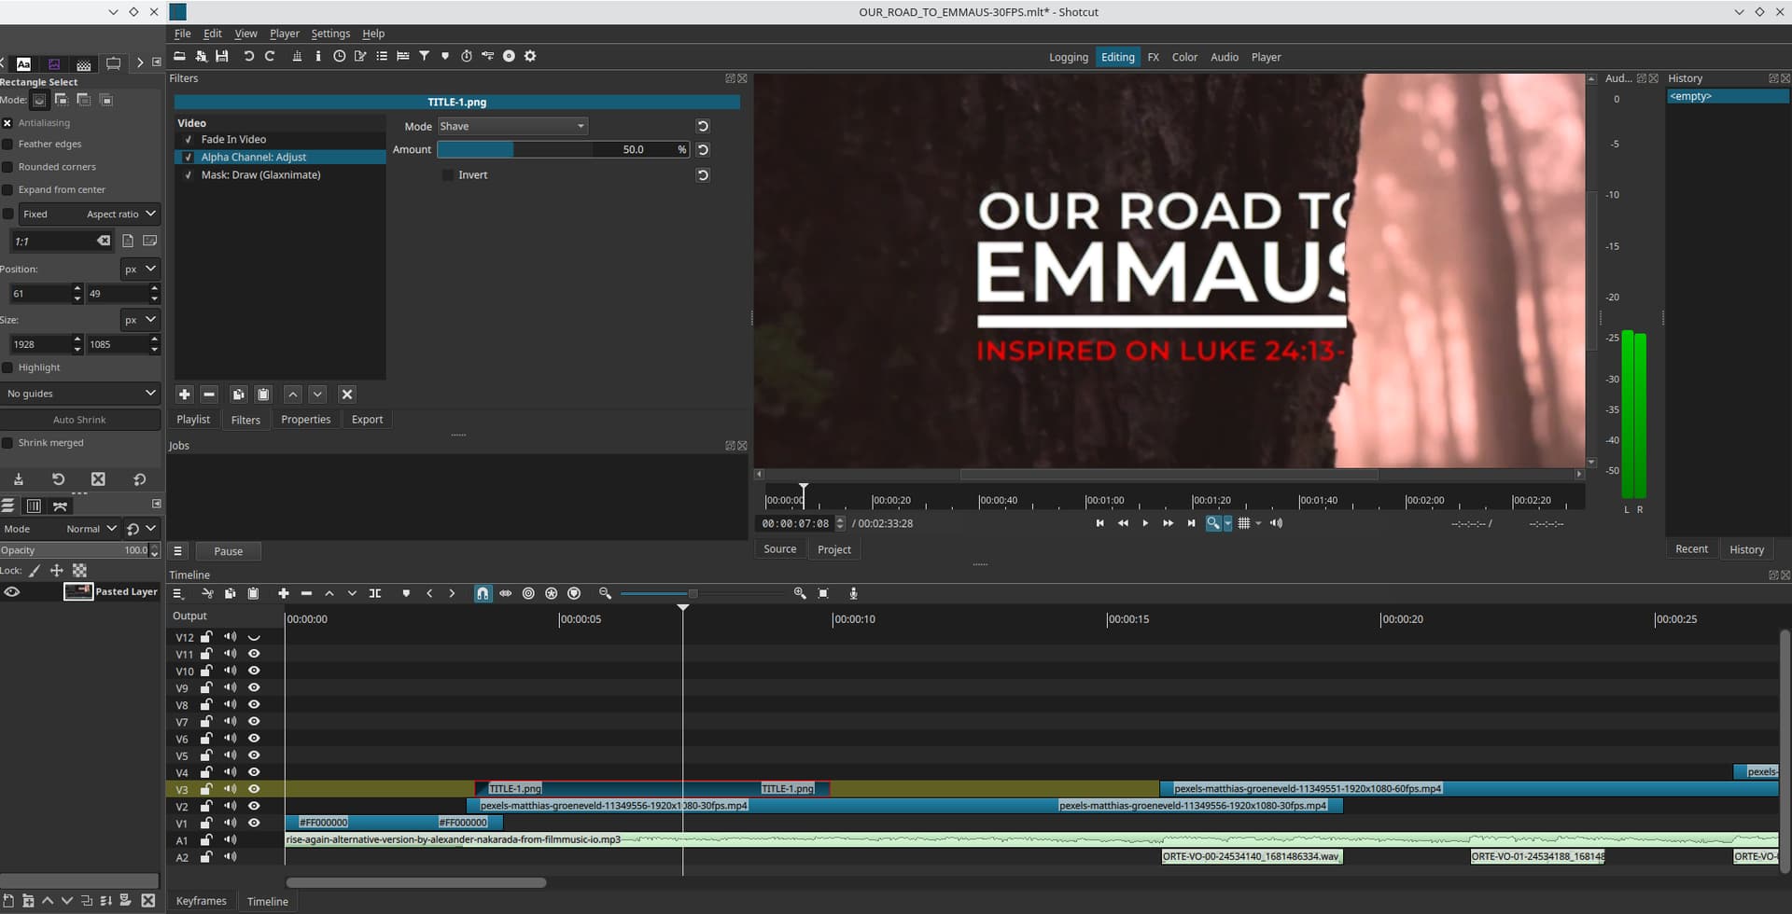Collapse track V12 chevron
Viewport: 1792px width, 914px height.
pos(254,638)
